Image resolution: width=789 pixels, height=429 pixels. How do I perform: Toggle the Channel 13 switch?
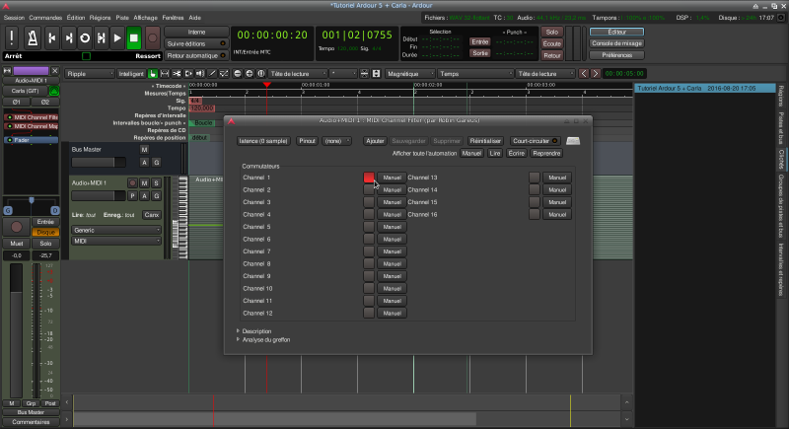coord(535,178)
